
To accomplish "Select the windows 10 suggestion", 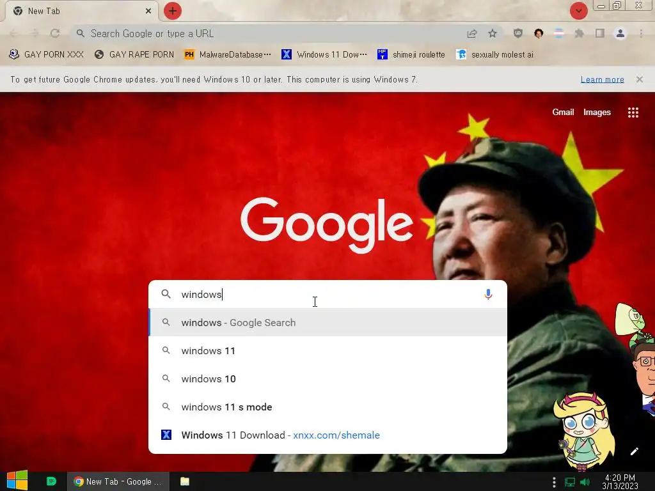I will (328, 378).
